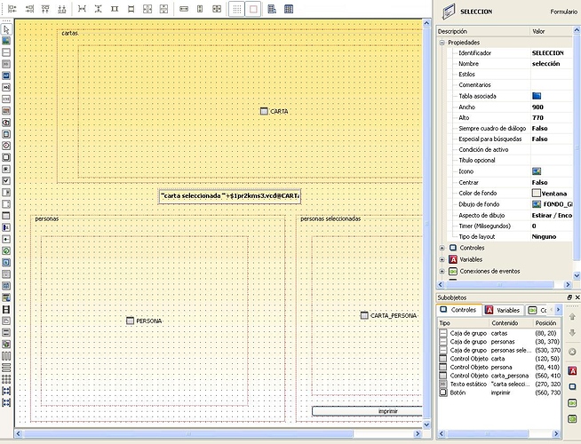This screenshot has height=444, width=581.
Task: Select the picture control tool in toolbox
Action: click(6, 41)
